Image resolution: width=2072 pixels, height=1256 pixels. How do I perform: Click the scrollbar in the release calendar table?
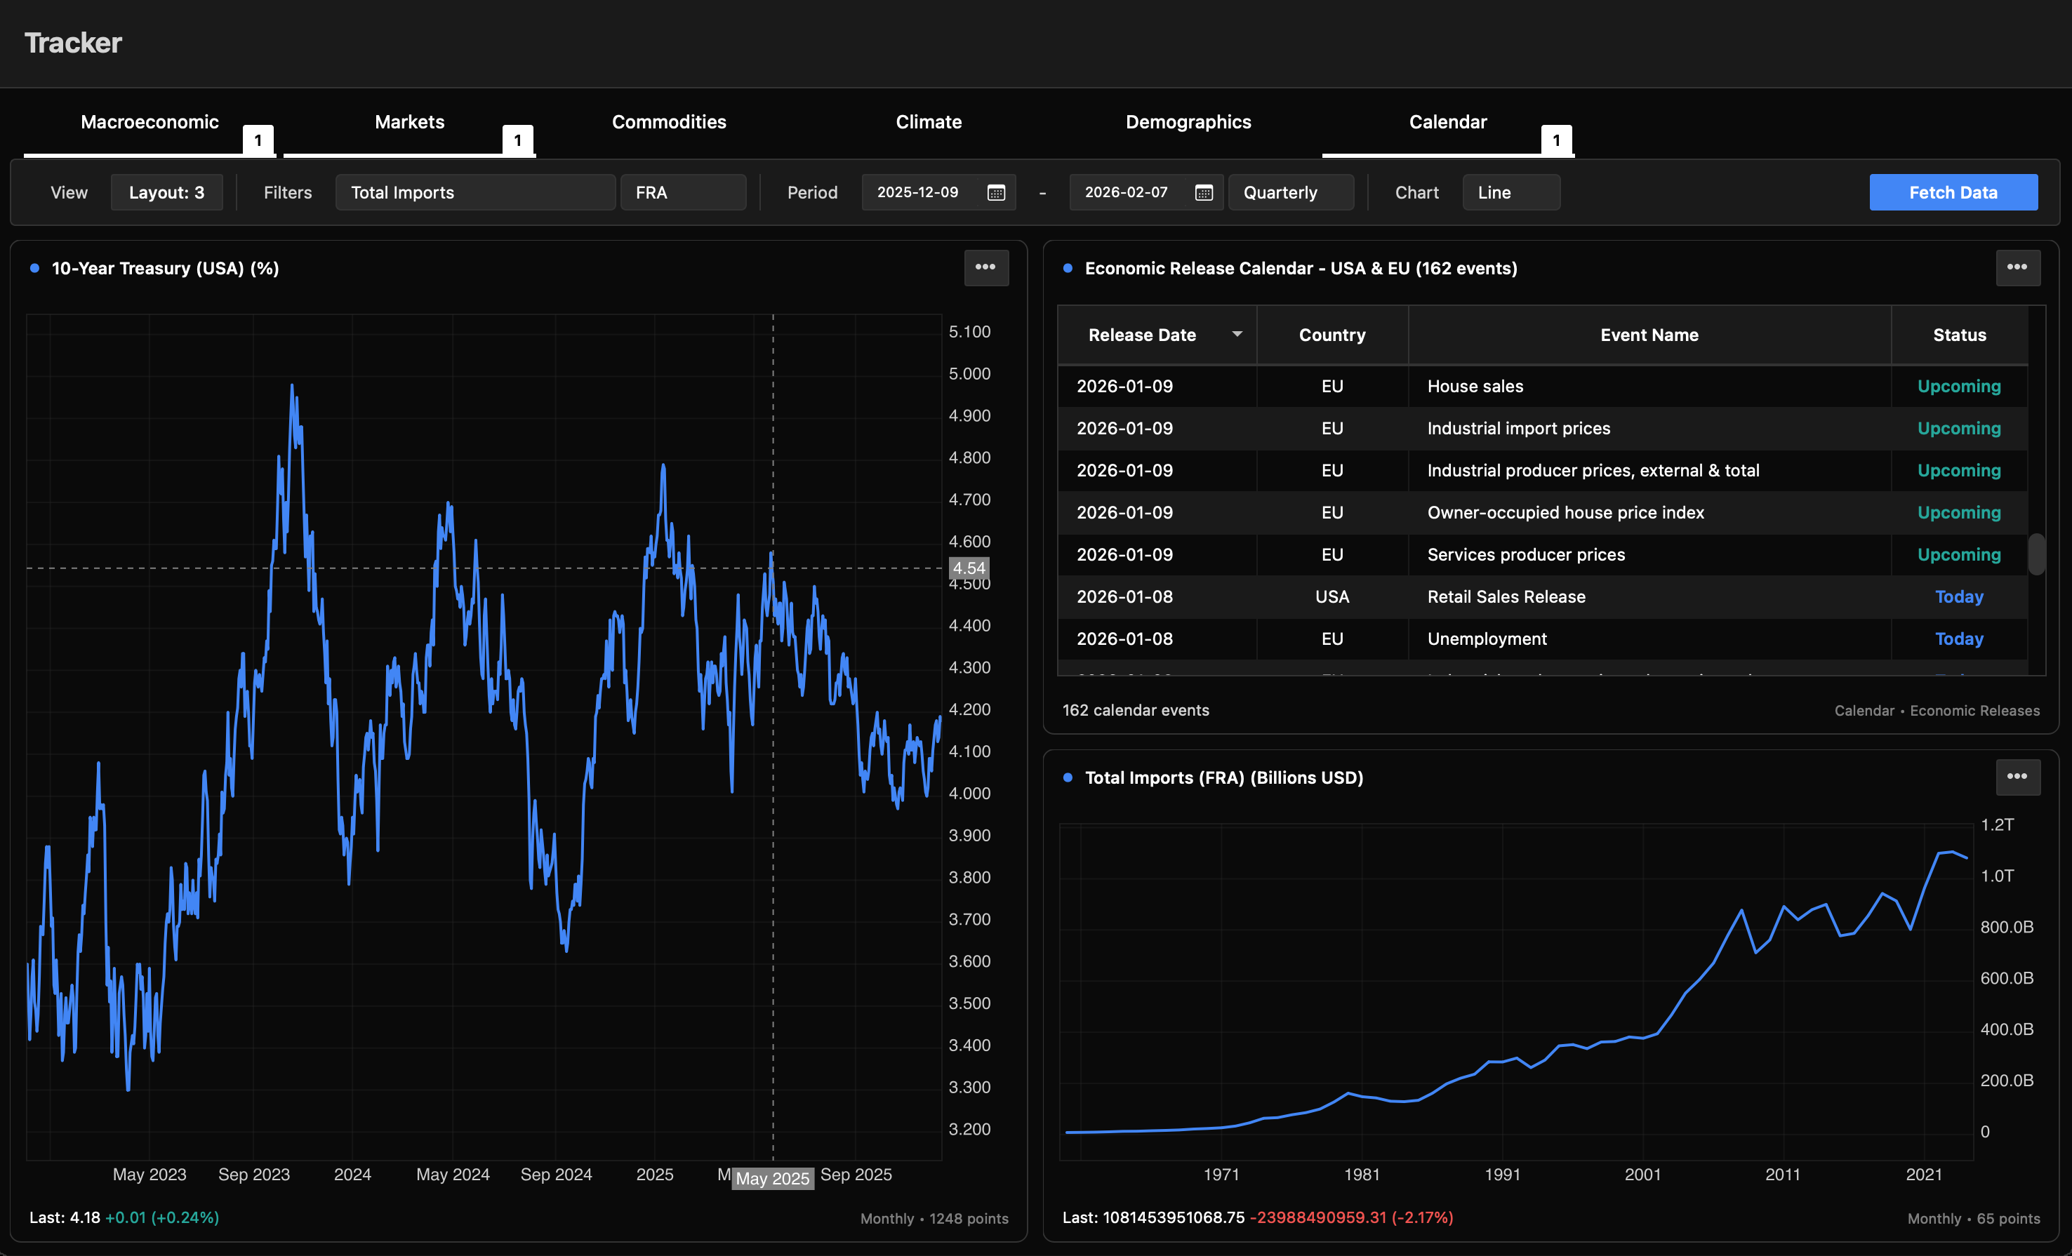click(2036, 555)
